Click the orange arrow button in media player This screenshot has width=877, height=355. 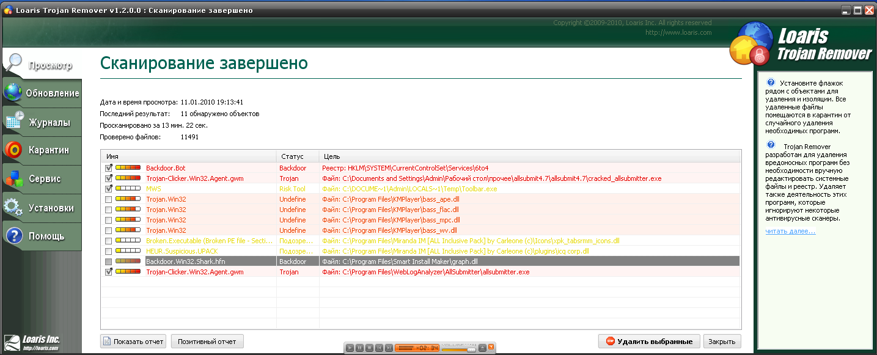pyautogui.click(x=491, y=346)
